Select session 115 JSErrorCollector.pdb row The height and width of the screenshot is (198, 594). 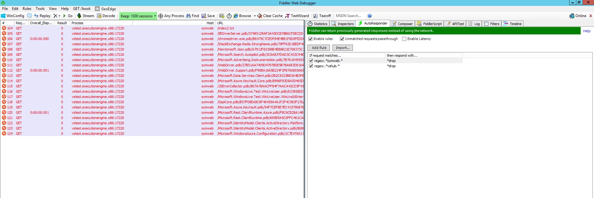152,86
